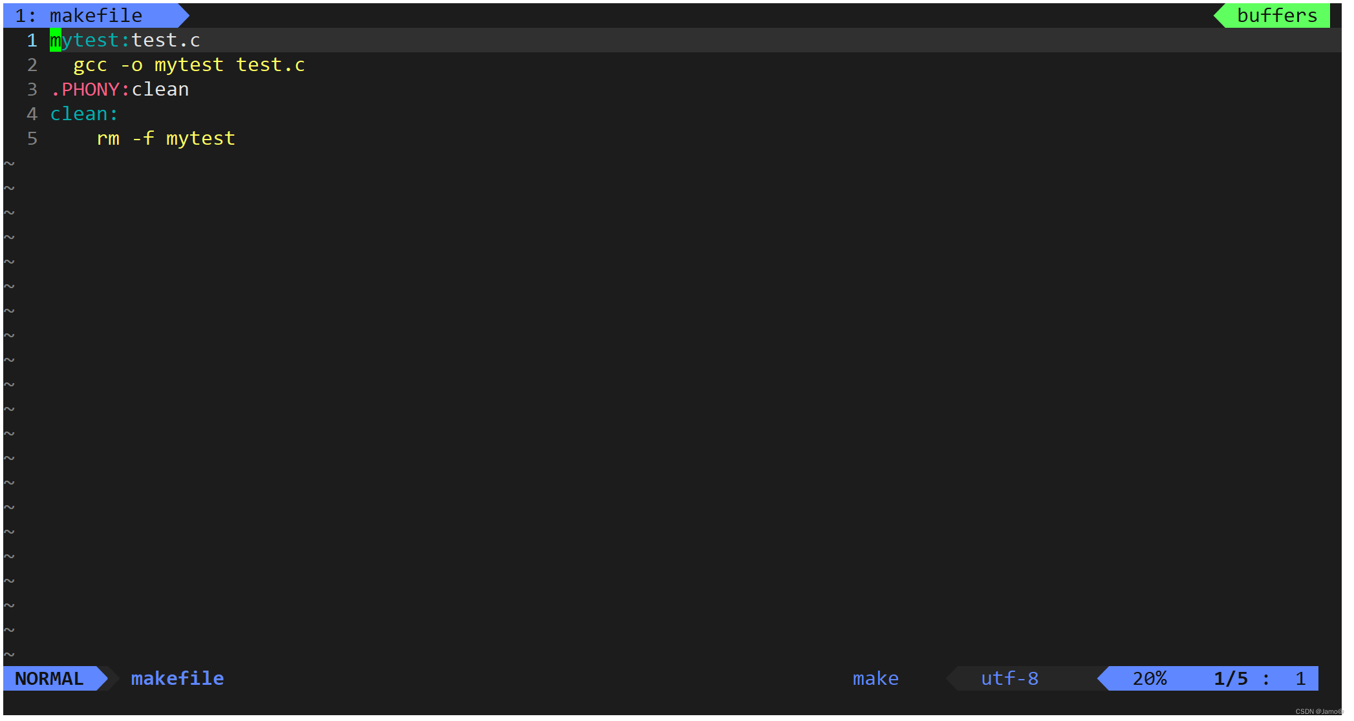Expand the buffers dropdown menu

tap(1280, 14)
